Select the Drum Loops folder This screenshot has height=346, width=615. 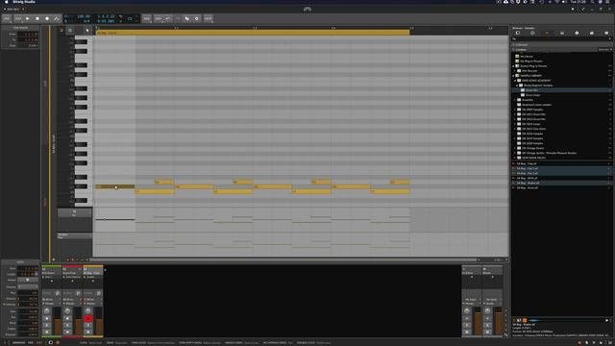[x=532, y=95]
